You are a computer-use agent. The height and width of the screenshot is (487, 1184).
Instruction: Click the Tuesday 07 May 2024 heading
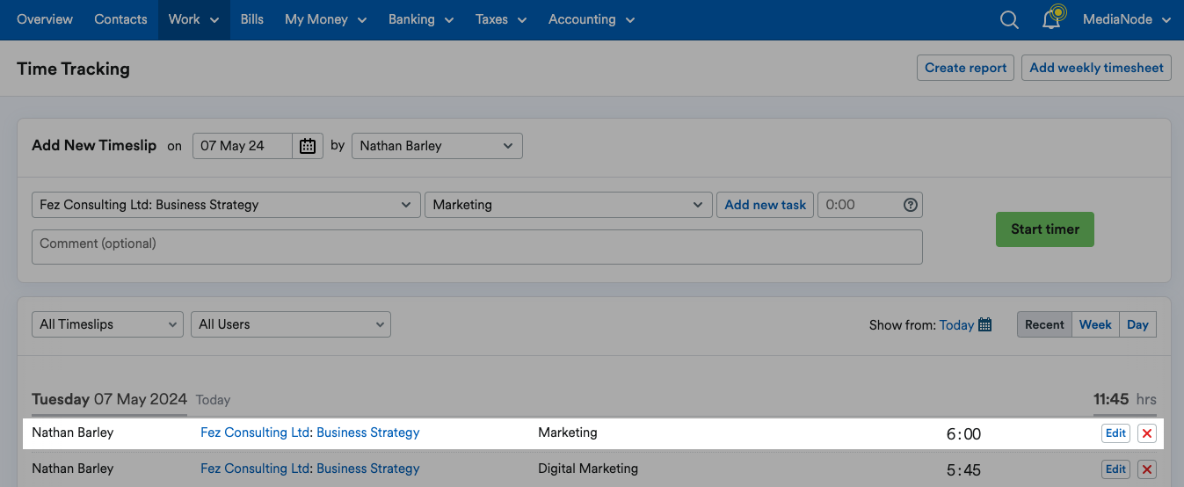pos(110,399)
